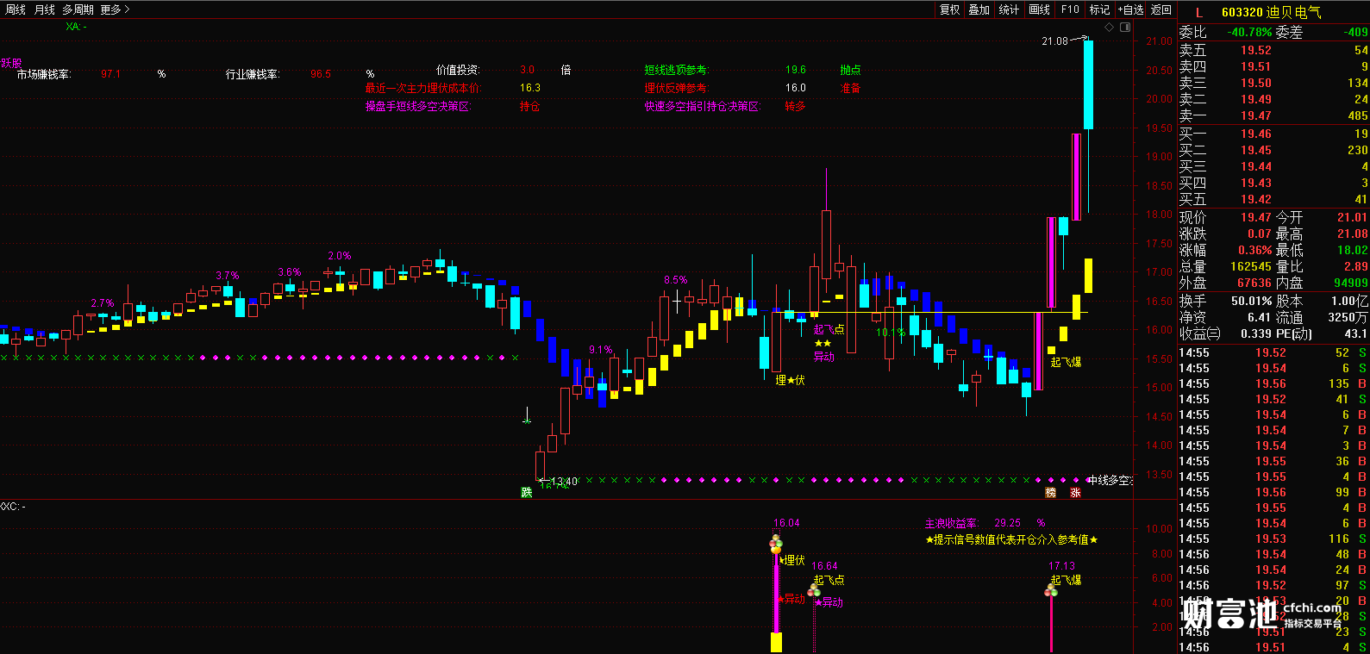1370x654 pixels.
Task: Click the 涨 tag at chart bottom
Action: (1075, 493)
